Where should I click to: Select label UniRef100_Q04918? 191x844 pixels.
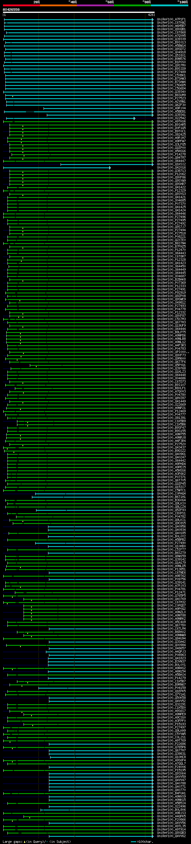pos(171,52)
